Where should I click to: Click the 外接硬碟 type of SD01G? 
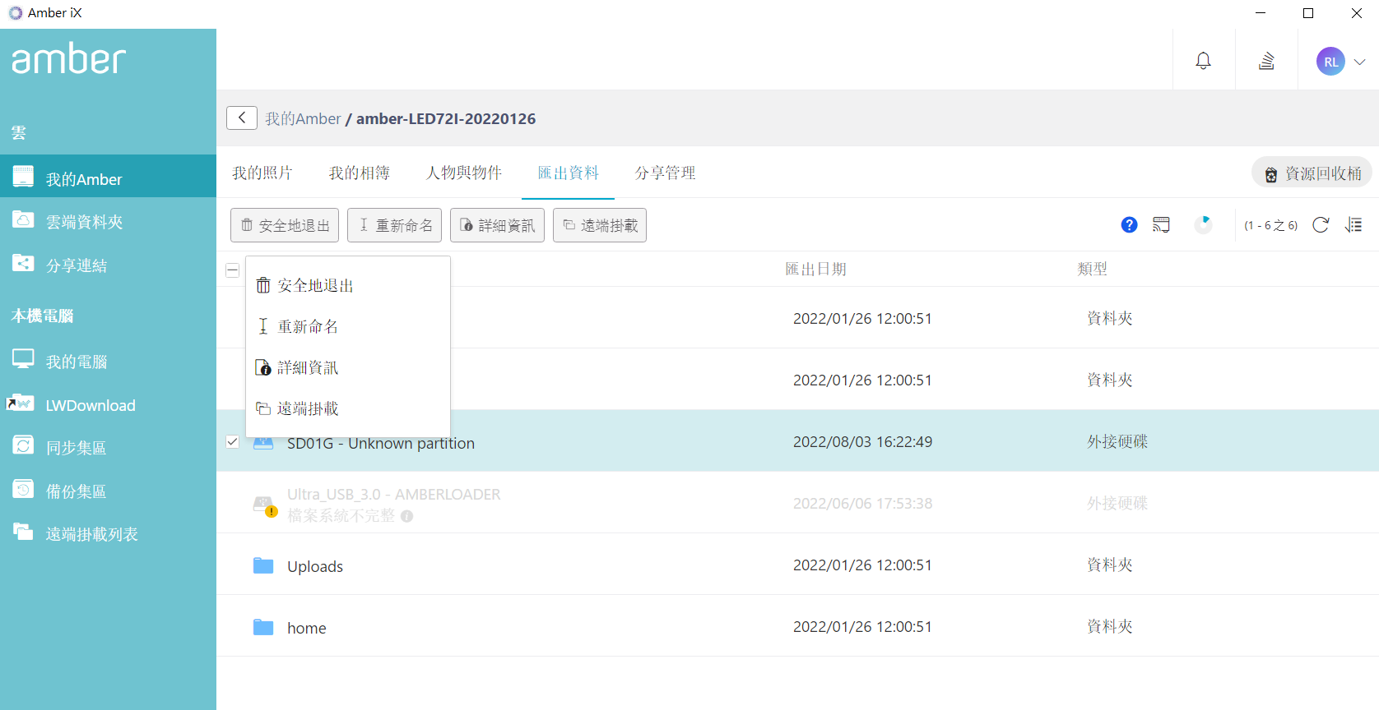pos(1117,441)
